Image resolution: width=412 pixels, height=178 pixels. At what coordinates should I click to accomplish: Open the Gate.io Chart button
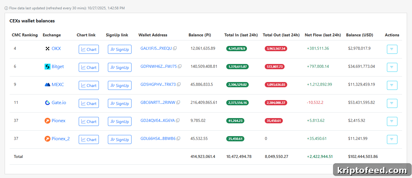click(x=89, y=104)
